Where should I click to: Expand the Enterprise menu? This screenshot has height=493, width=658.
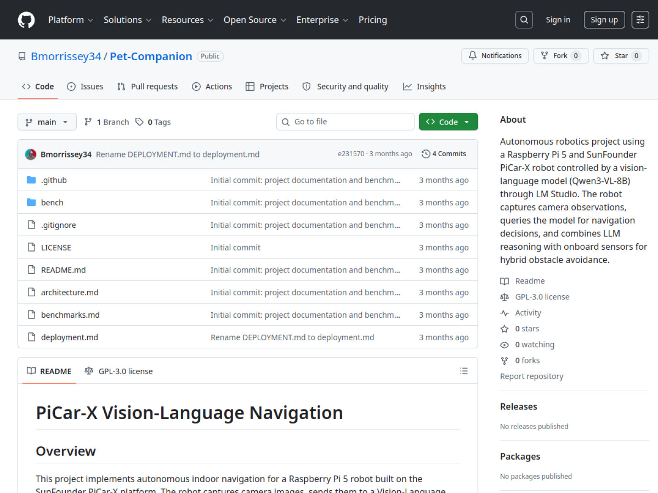[x=322, y=20]
